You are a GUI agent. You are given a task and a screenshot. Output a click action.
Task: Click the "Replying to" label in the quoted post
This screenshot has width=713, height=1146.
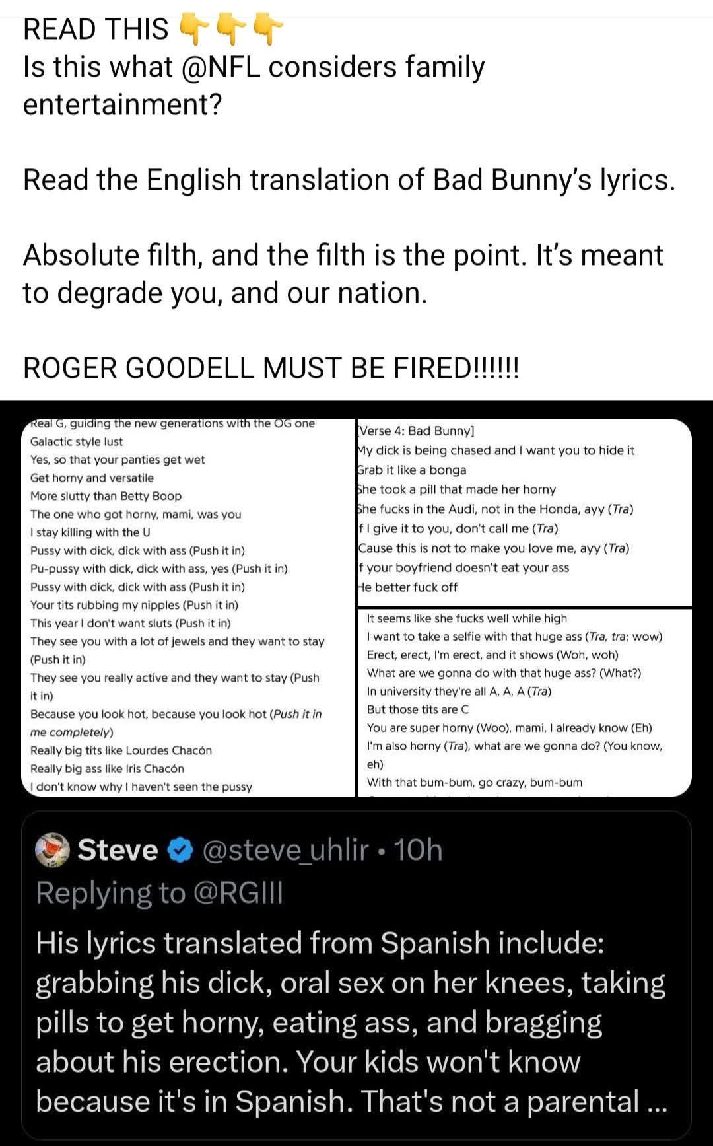[111, 892]
